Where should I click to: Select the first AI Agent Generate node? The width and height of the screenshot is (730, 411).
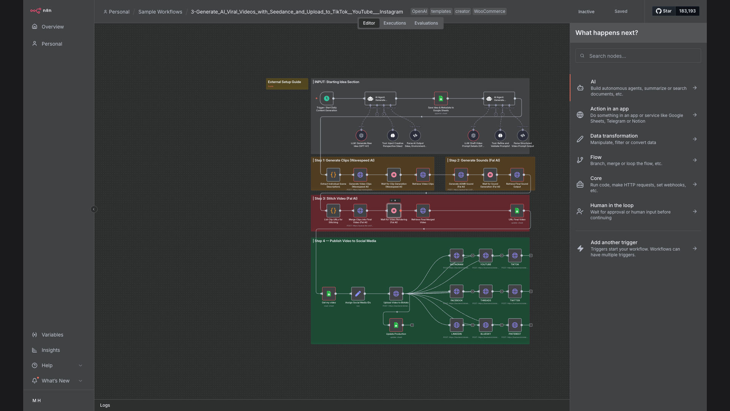pos(380,99)
